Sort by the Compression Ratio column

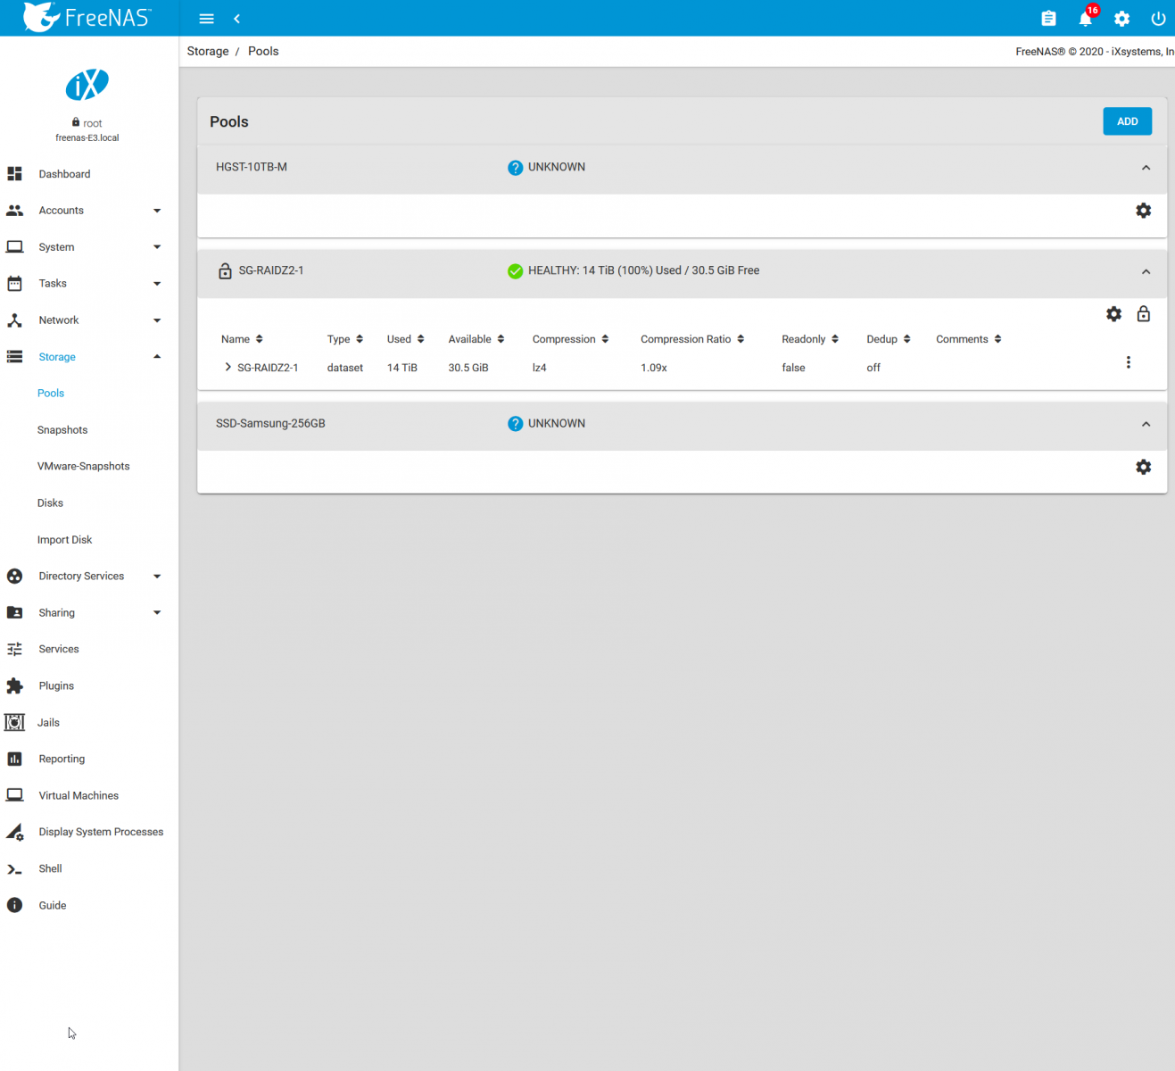click(x=692, y=339)
